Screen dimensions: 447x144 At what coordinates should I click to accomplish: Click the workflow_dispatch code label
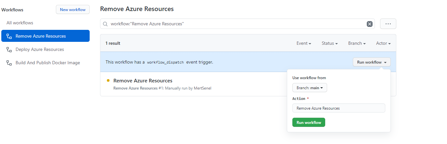click(x=165, y=62)
